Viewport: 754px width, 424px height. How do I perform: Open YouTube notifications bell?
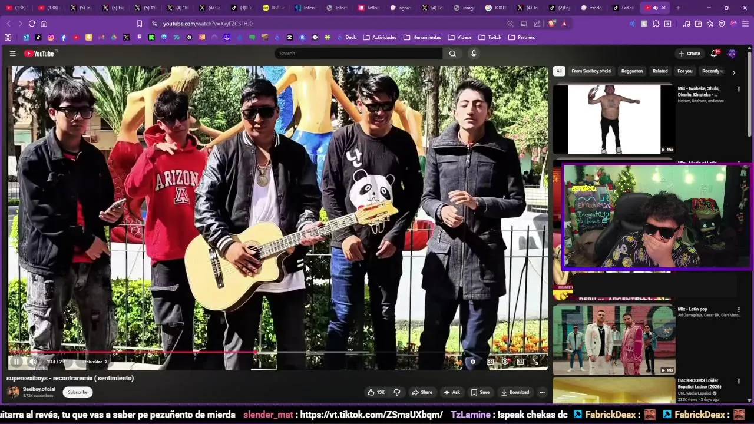714,54
